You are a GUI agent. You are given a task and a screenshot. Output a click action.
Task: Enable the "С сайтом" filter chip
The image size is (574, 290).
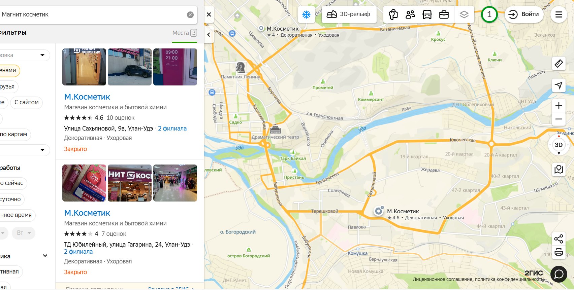(27, 102)
